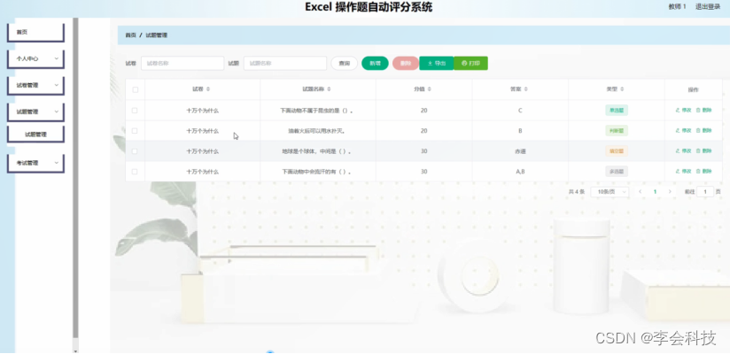Check the box for 下面动物不属于昆虫 row

[x=135, y=111]
